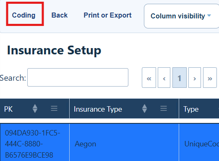
Task: Go to next page arrow
Action: (x=195, y=78)
